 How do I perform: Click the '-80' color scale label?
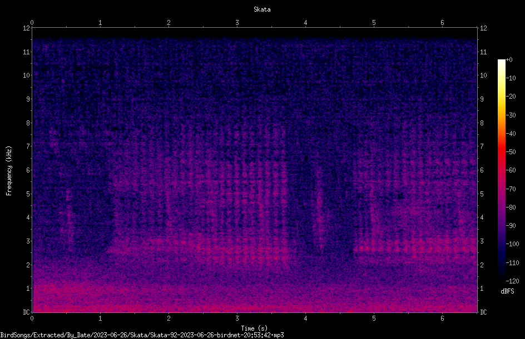pos(511,208)
